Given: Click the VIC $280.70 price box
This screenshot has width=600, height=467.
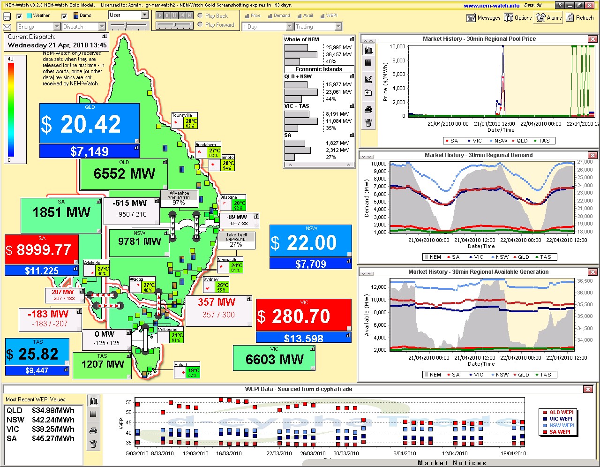Looking at the screenshot, I should pos(304,316).
